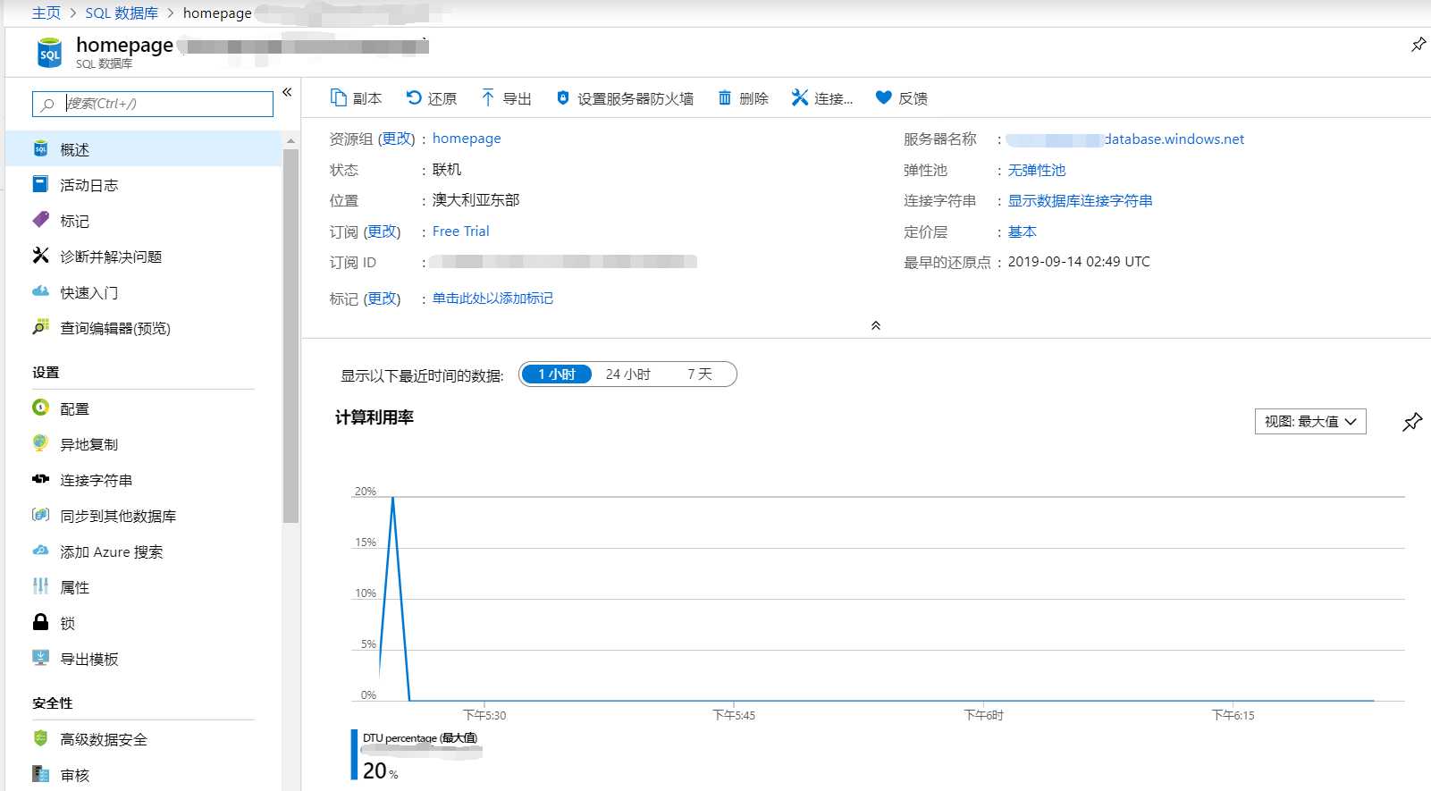Click 无弹性池 elastic pool link
Viewport: 1431px width, 791px height.
[1037, 170]
